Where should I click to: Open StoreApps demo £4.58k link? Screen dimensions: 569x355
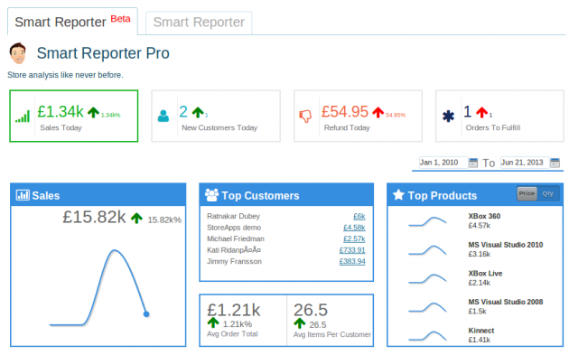pyautogui.click(x=354, y=228)
